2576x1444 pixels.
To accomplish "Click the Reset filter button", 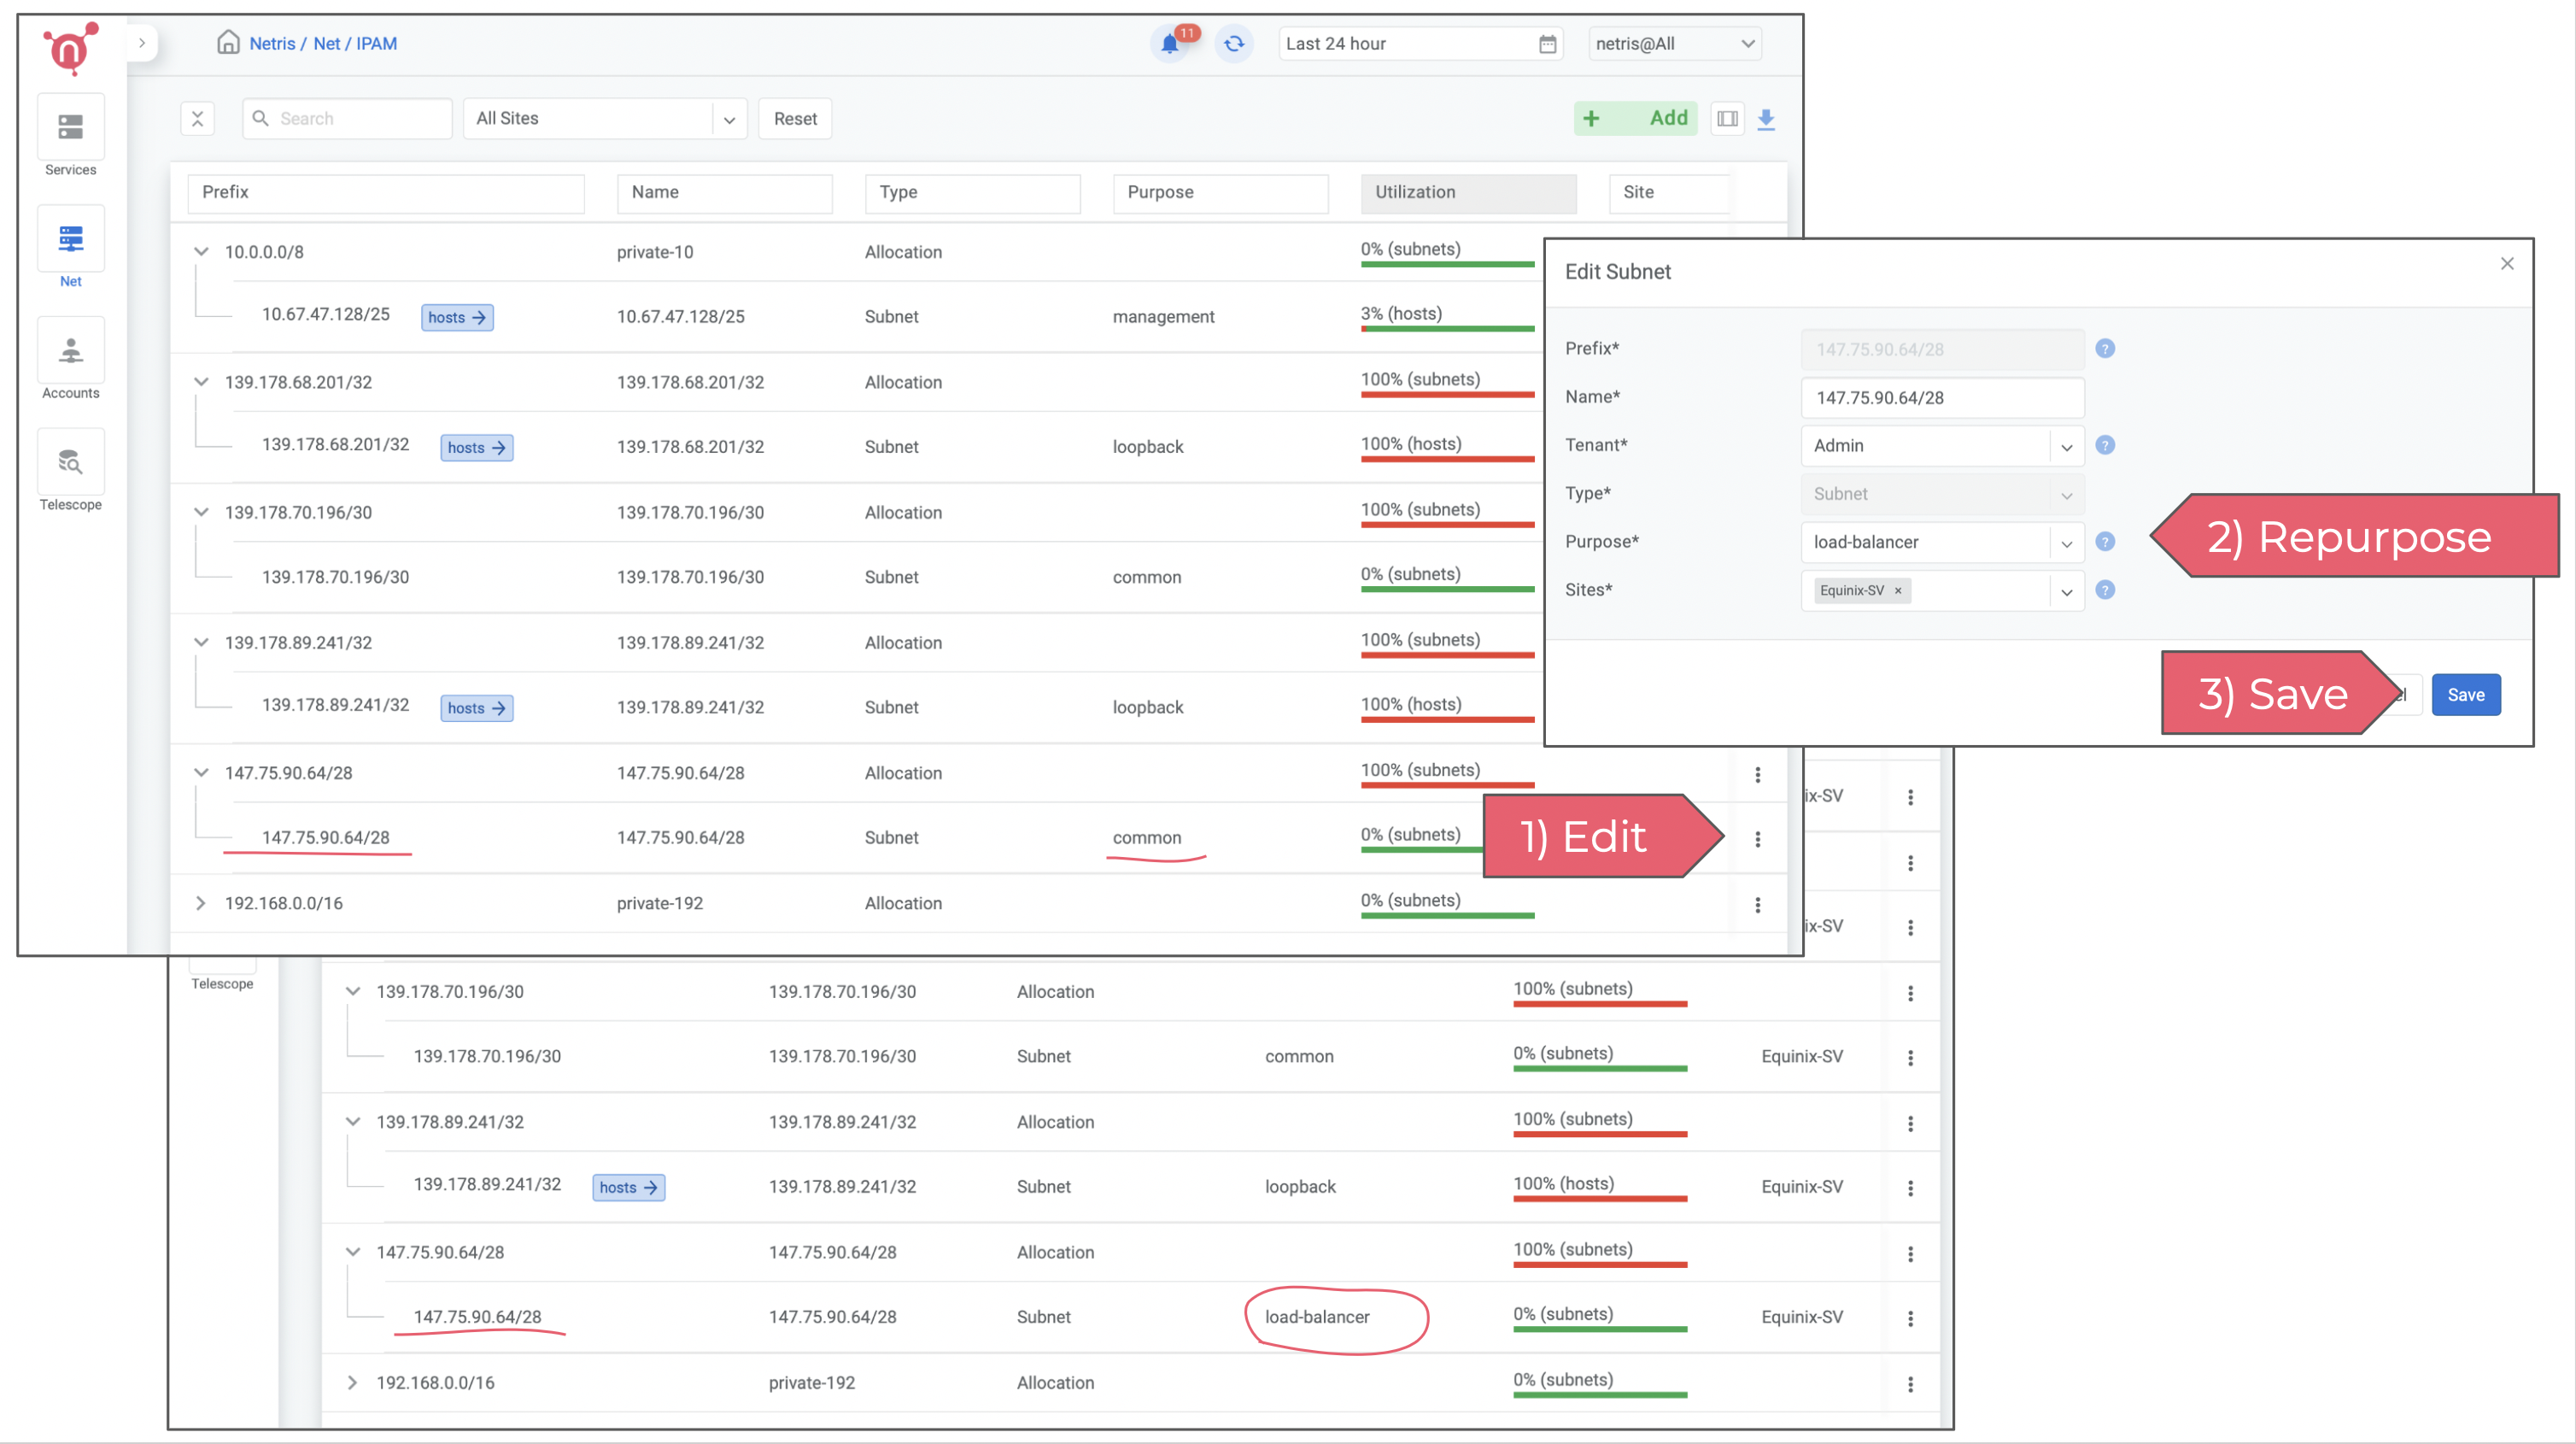I will coord(796,119).
